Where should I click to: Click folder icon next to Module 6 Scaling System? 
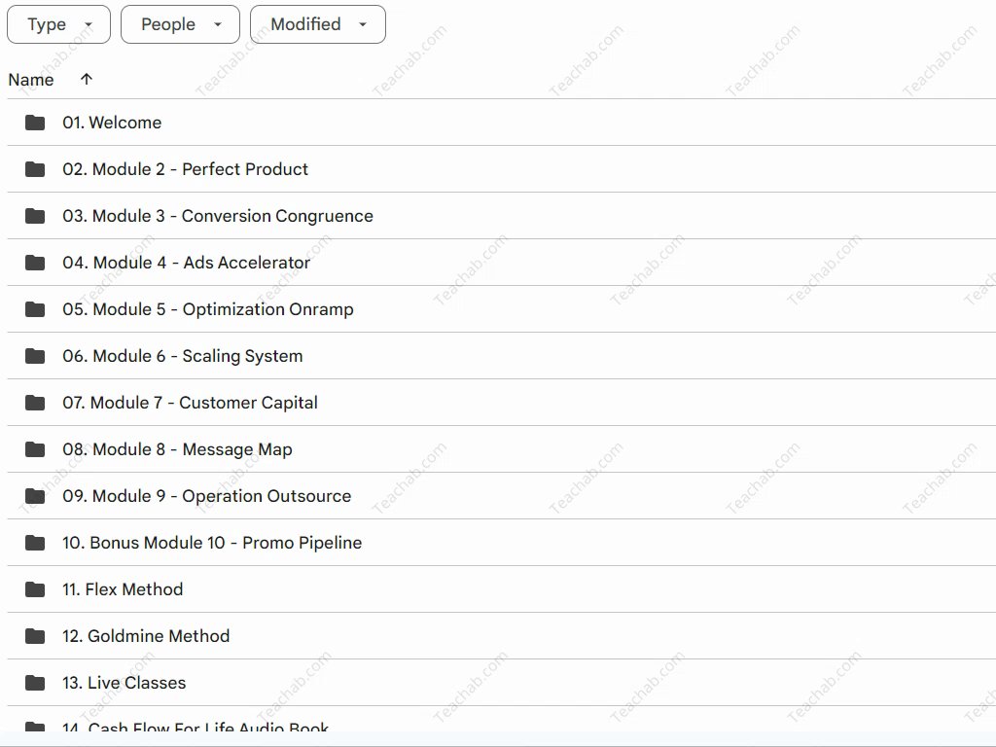35,356
